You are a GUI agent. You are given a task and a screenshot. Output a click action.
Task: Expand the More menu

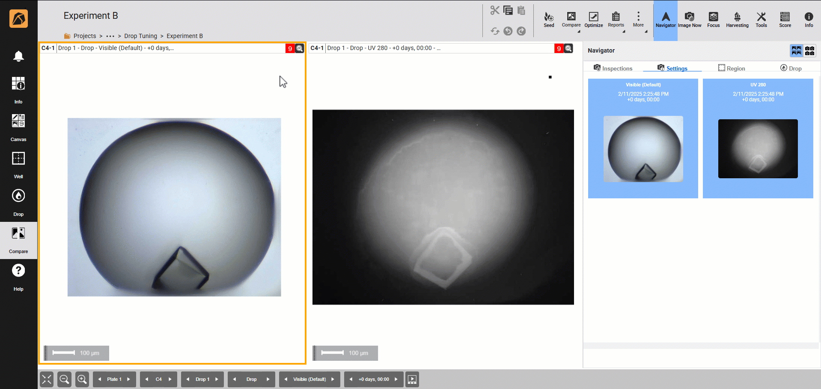(x=638, y=20)
